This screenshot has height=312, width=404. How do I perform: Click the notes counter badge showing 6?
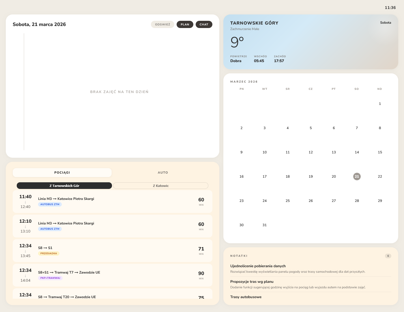tap(388, 256)
